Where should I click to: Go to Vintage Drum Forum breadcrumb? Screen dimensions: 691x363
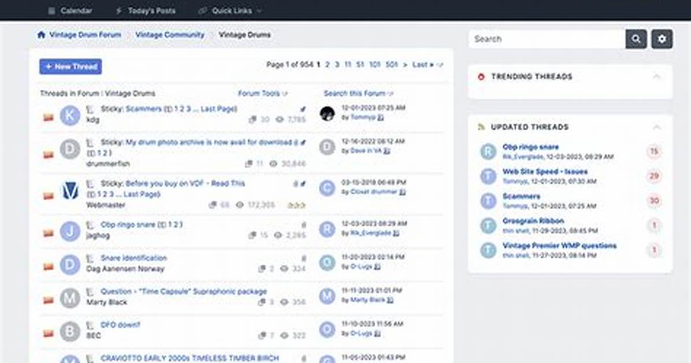(85, 35)
